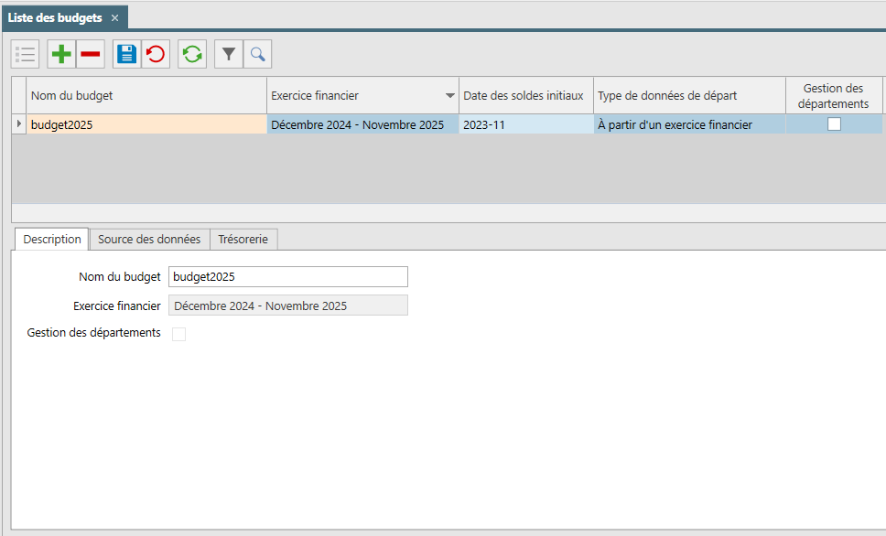Delete budget using red minus icon

click(91, 54)
